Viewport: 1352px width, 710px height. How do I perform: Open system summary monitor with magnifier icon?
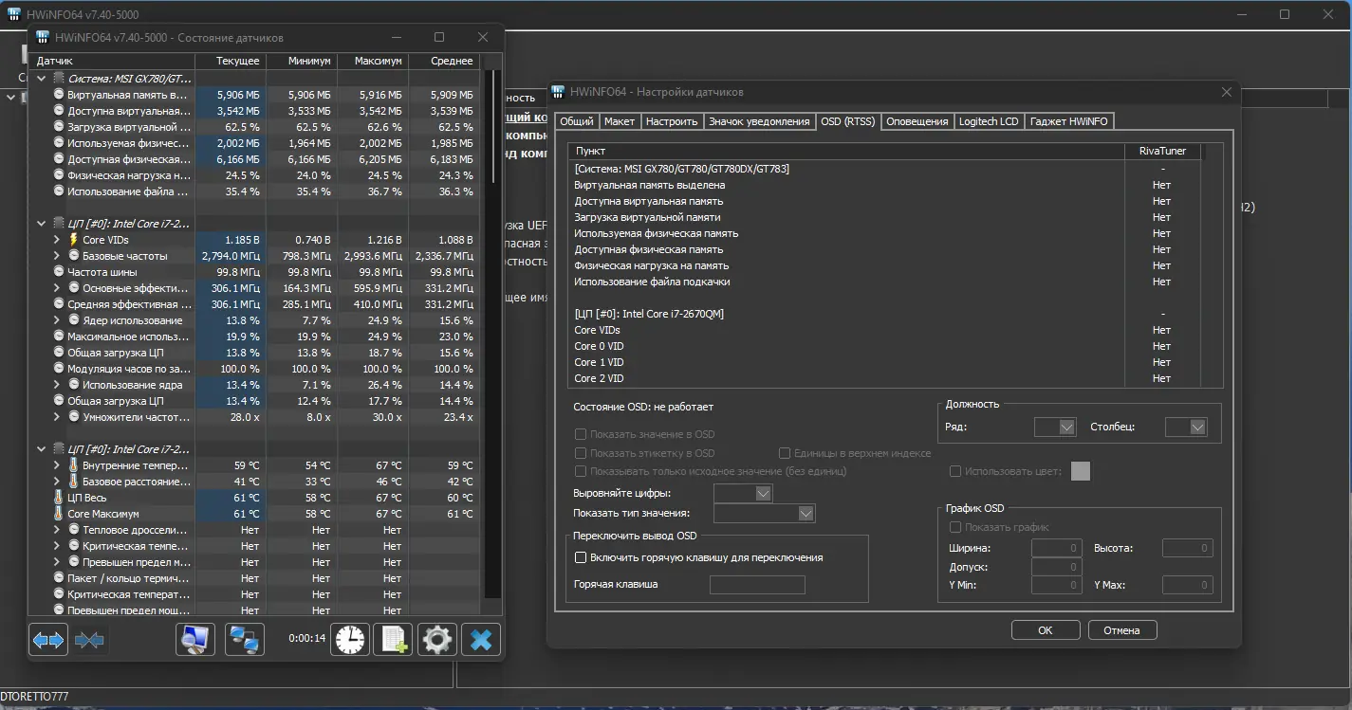coord(195,640)
